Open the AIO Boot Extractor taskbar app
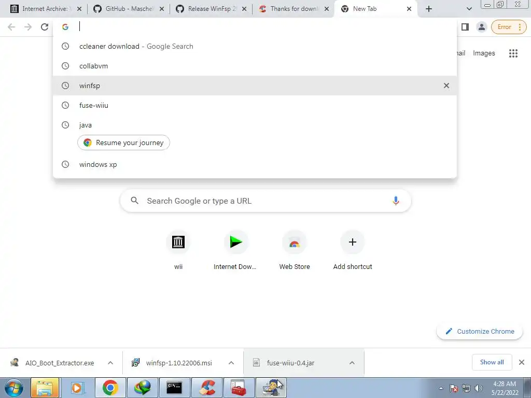 tap(271, 388)
